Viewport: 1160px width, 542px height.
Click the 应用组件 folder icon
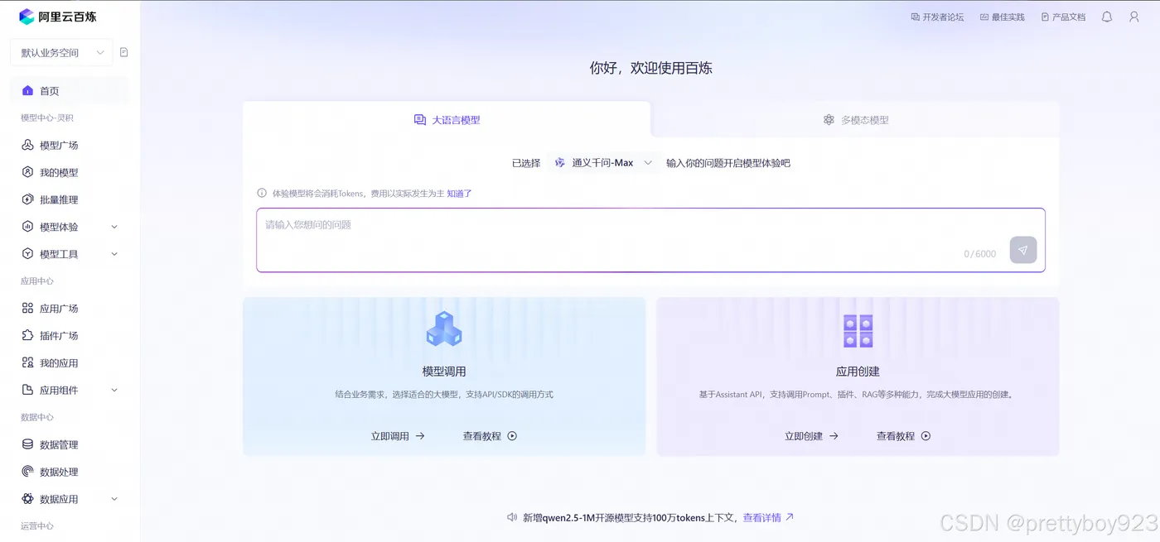[x=27, y=391]
